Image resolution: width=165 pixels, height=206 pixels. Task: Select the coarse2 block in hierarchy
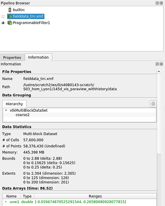23,115
